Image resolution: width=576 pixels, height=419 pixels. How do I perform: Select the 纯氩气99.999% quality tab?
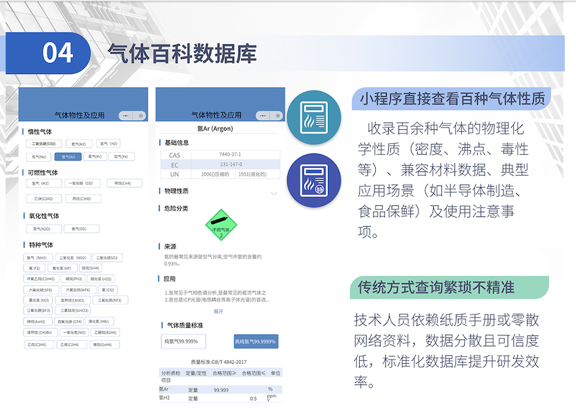pos(183,342)
